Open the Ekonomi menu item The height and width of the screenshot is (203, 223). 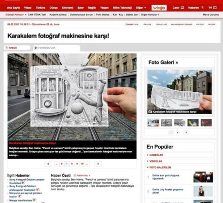[67, 8]
